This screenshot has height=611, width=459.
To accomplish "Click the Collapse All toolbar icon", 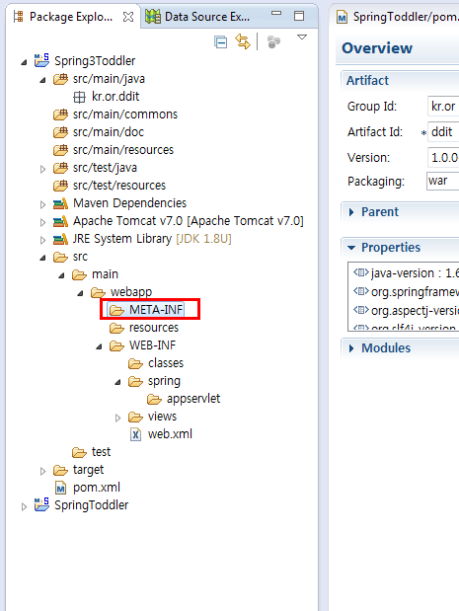I will pyautogui.click(x=220, y=41).
